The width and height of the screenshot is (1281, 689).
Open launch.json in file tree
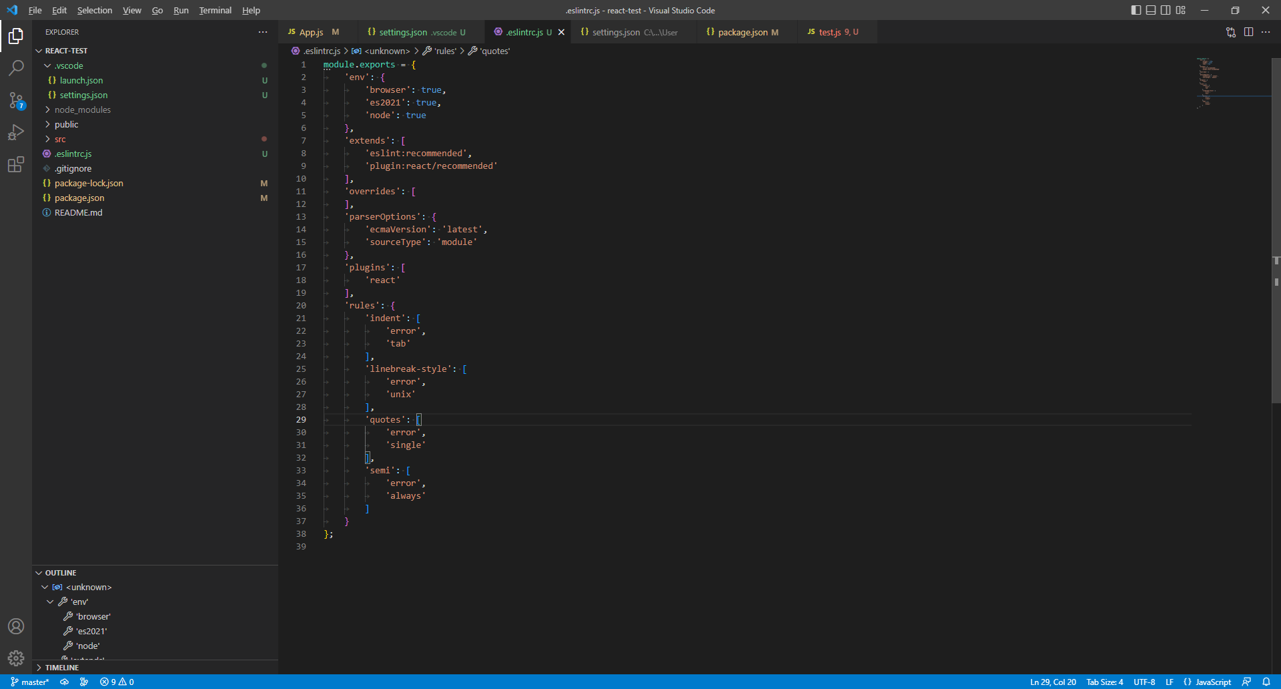click(155, 80)
